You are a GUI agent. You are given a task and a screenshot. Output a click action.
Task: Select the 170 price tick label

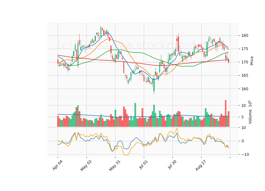(245, 62)
